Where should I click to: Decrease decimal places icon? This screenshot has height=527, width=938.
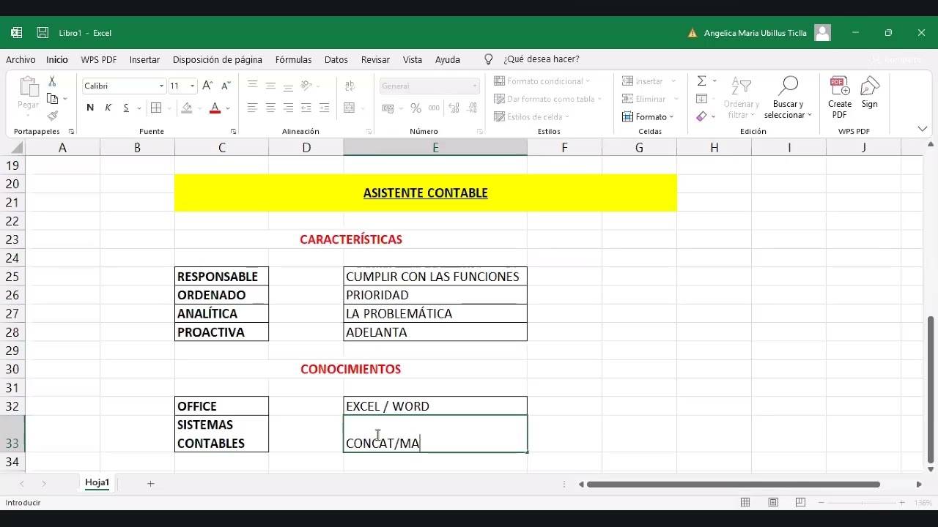tap(470, 108)
